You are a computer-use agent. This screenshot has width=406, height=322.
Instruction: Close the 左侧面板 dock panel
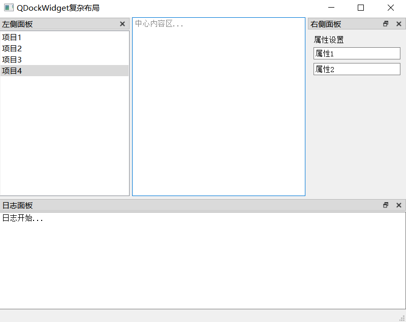click(x=122, y=24)
